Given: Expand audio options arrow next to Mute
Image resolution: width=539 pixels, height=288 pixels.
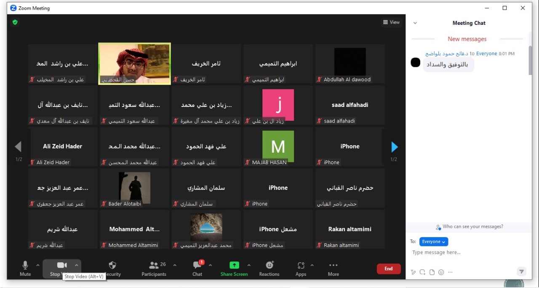Looking at the screenshot, I should click(x=38, y=265).
